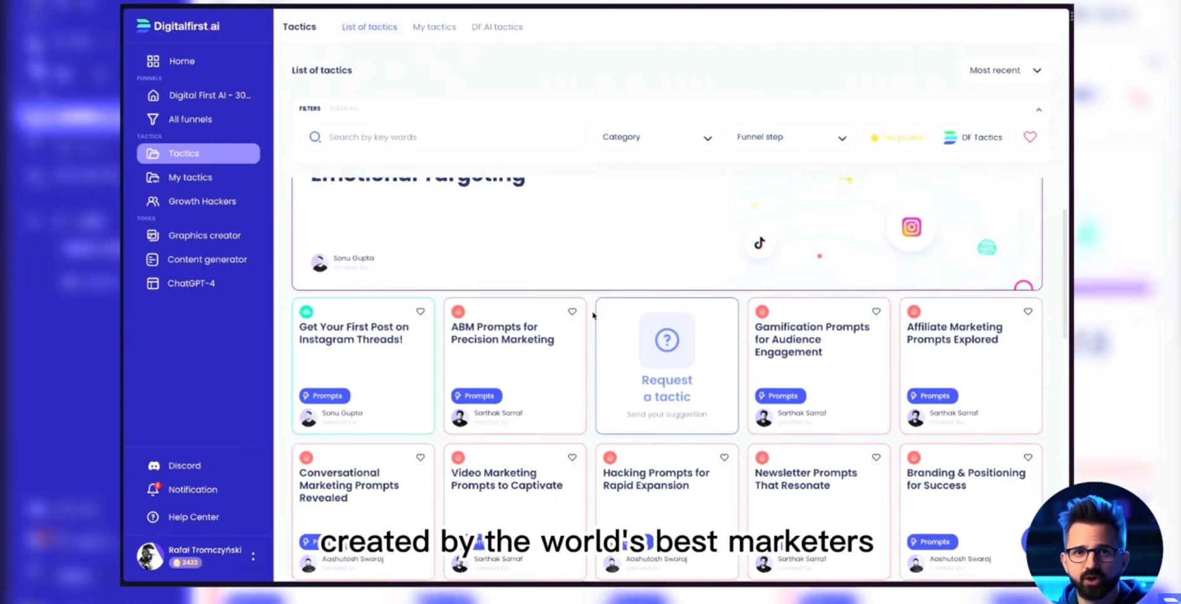Image resolution: width=1181 pixels, height=604 pixels.
Task: Favorite Video Marketing Prompts to Captivate card
Action: [x=572, y=458]
